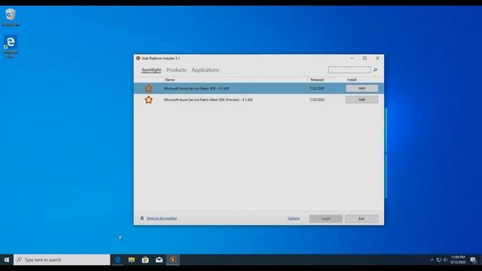Switch to the Applications tab
This screenshot has width=482, height=271.
tap(206, 70)
